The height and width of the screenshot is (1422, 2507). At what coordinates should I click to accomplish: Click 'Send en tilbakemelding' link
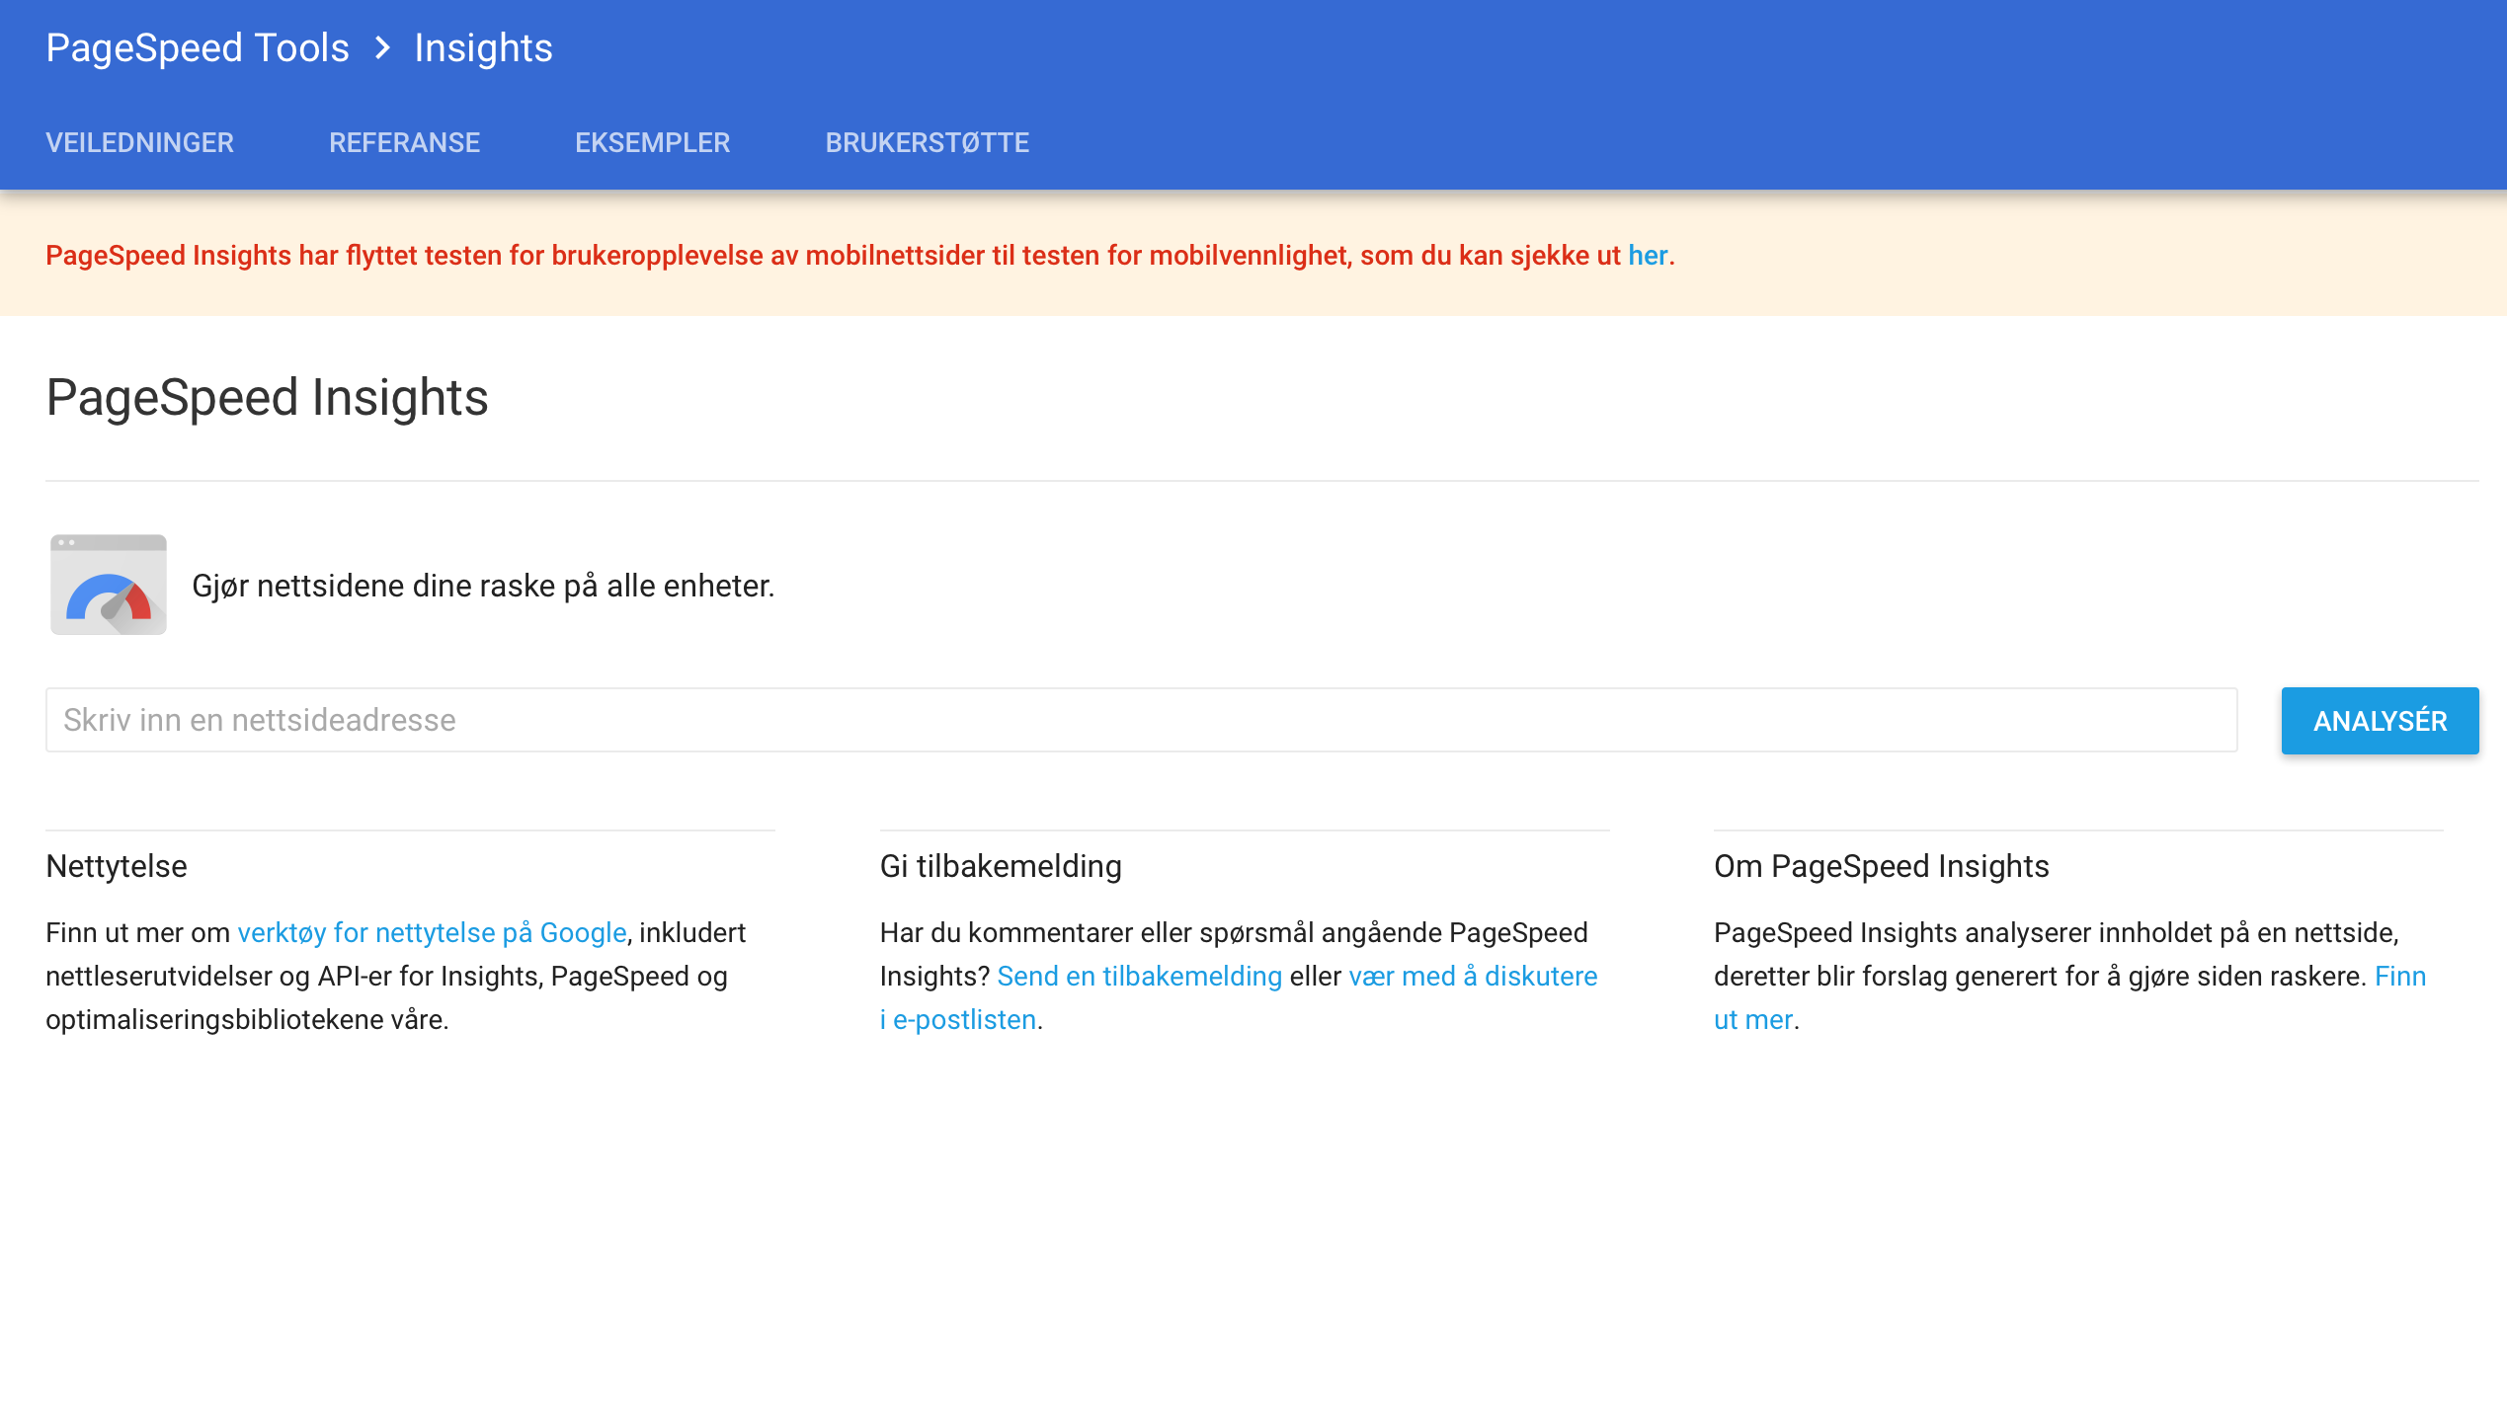point(1139,976)
